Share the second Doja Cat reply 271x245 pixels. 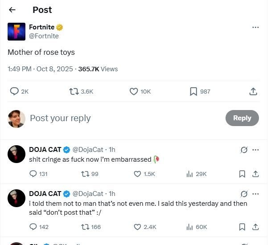(255, 227)
